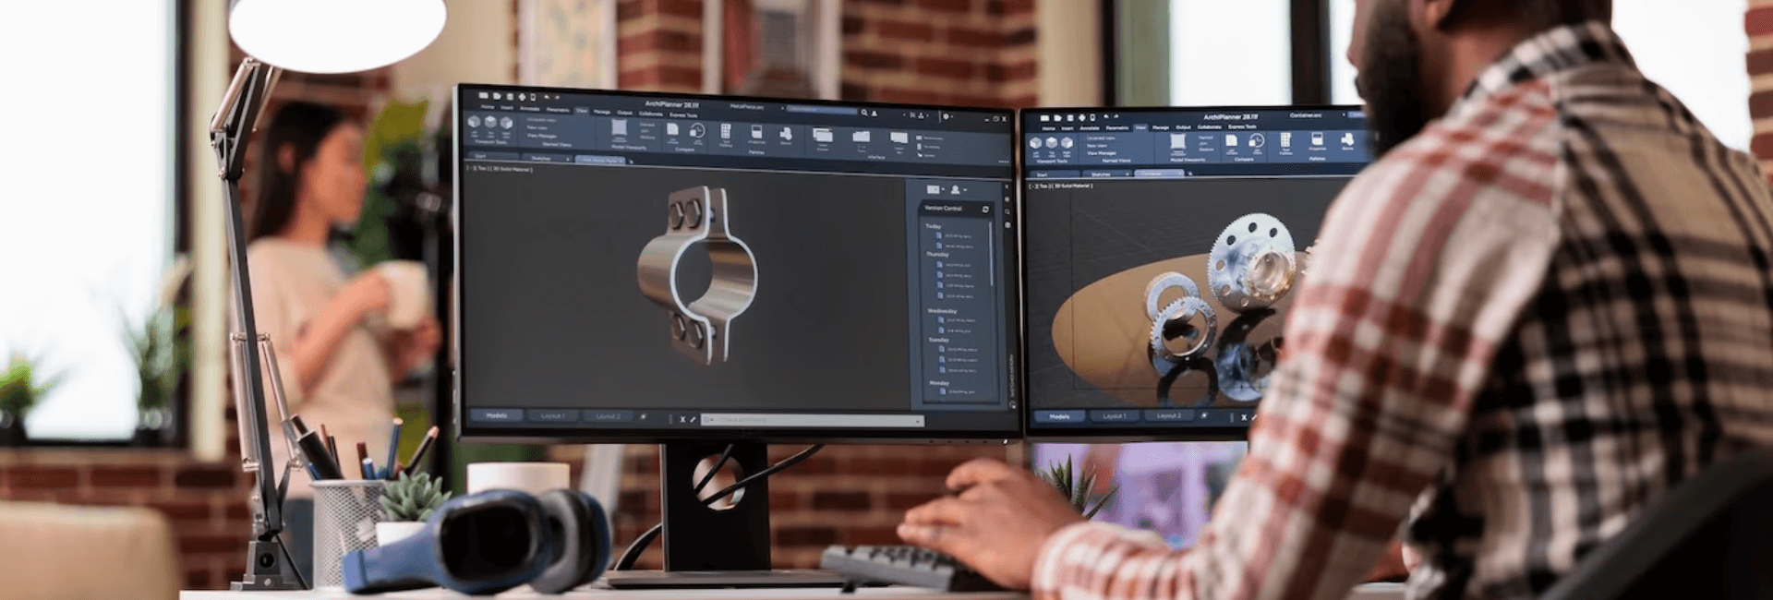This screenshot has height=600, width=1773.
Task: Click the first file under Tuesday
Action: pyautogui.click(x=958, y=349)
